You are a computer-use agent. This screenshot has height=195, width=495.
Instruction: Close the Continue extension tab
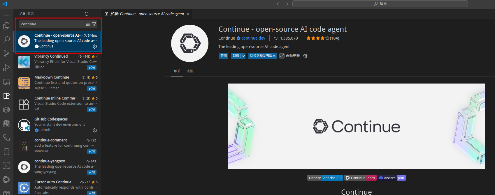point(188,14)
